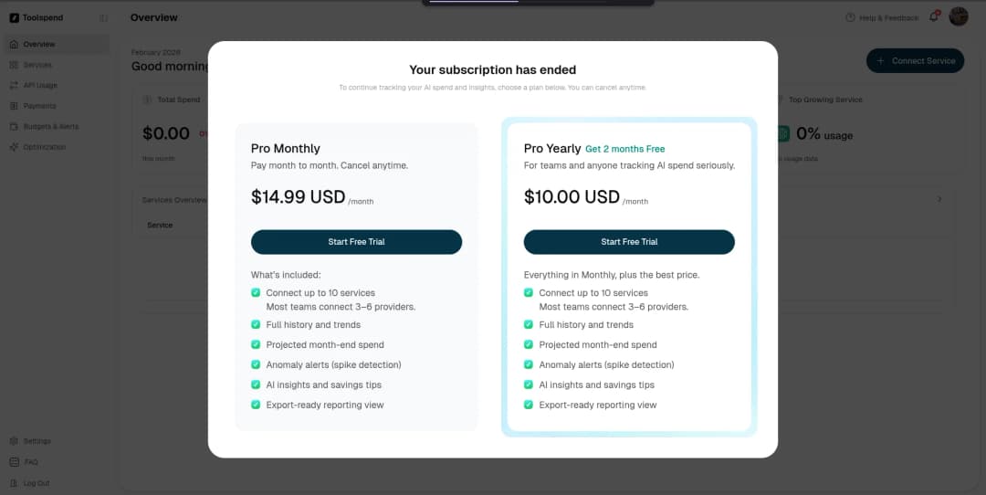Click the Settings gear icon in sidebar
The image size is (986, 495).
tap(14, 441)
